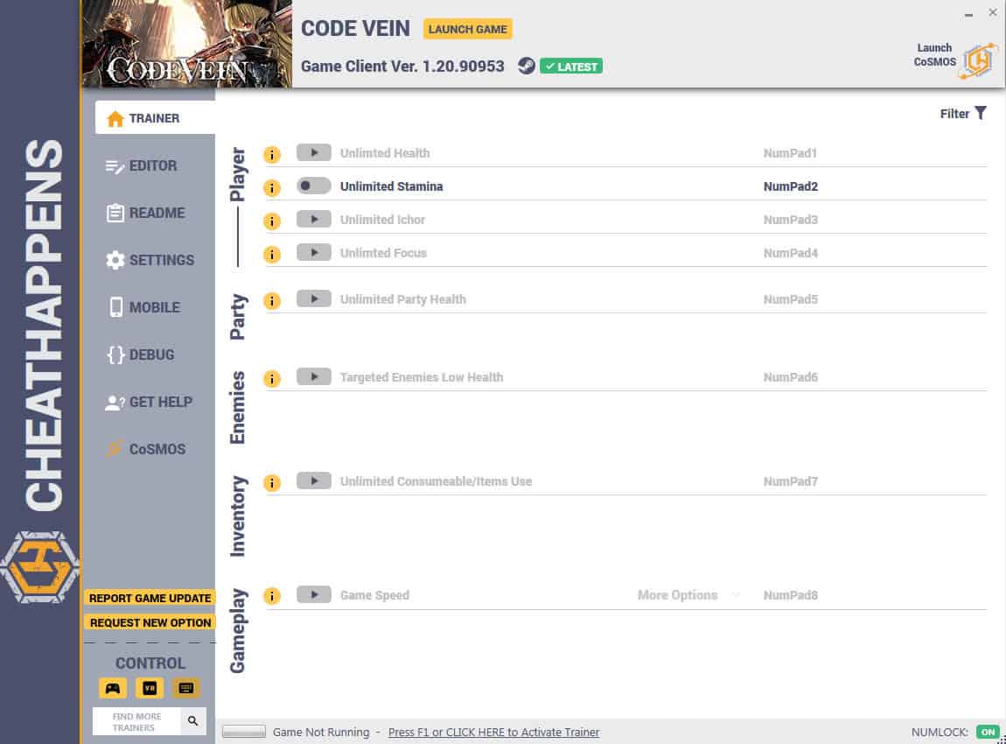This screenshot has width=1006, height=744.
Task: Switch to the SETTINGS tab
Action: click(x=150, y=260)
